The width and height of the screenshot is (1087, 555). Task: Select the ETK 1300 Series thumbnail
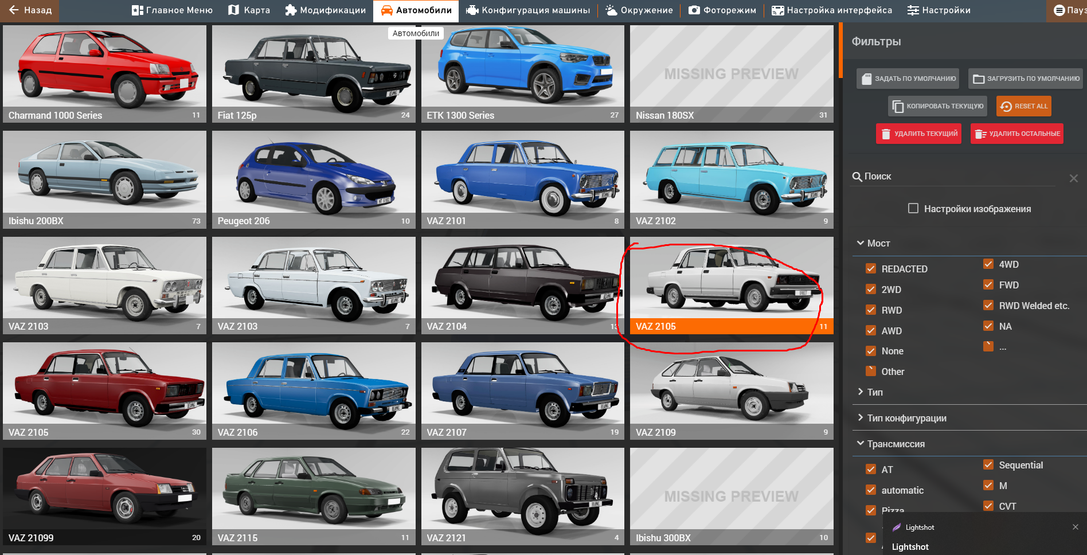[x=523, y=74]
